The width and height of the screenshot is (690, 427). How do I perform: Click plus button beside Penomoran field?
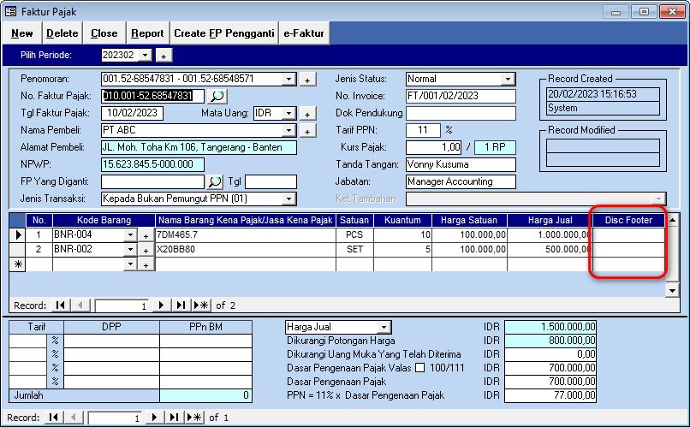pos(307,80)
